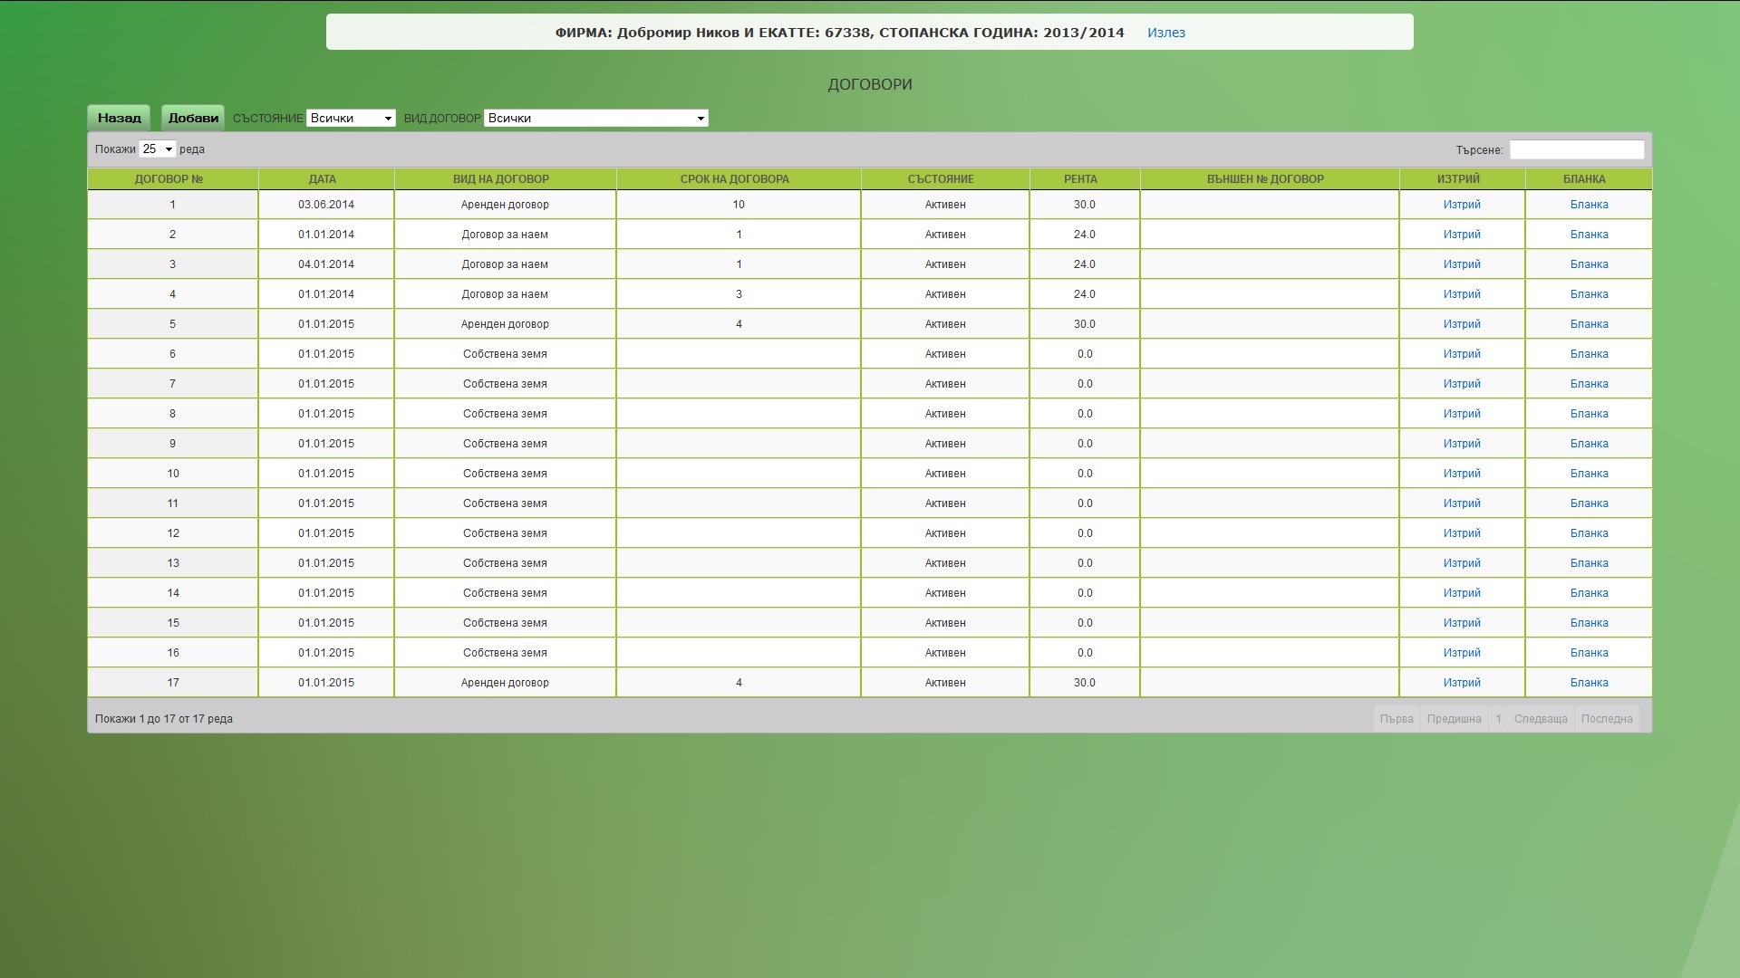1740x978 pixels.
Task: Click the Търсене search field
Action: pyautogui.click(x=1576, y=149)
